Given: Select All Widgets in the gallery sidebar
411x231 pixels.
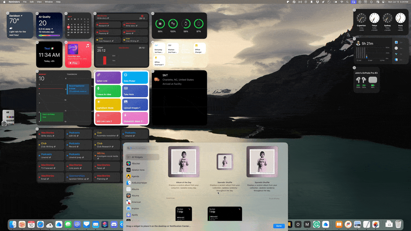Looking at the screenshot, I should click(x=142, y=157).
